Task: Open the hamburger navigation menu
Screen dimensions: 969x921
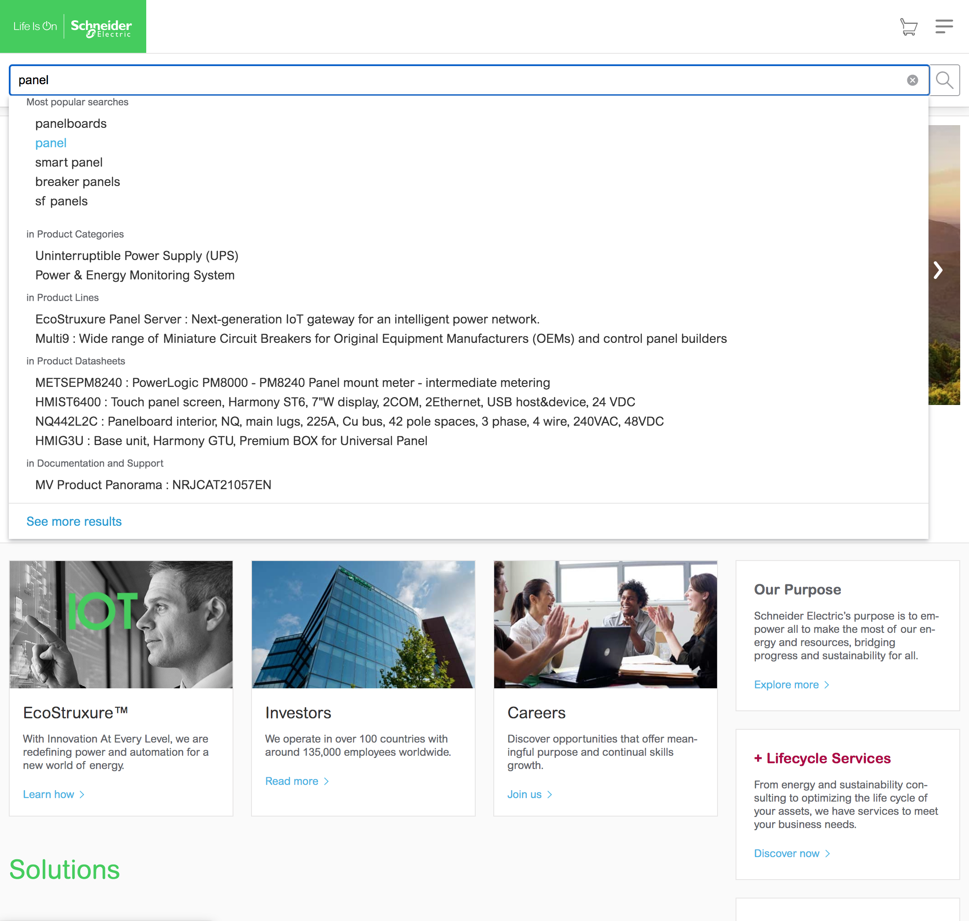Action: [943, 27]
